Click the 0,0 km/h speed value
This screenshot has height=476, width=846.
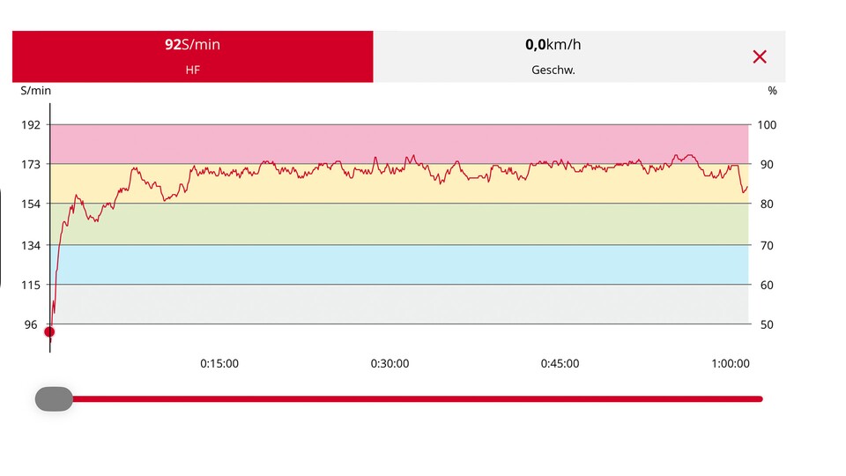[553, 45]
